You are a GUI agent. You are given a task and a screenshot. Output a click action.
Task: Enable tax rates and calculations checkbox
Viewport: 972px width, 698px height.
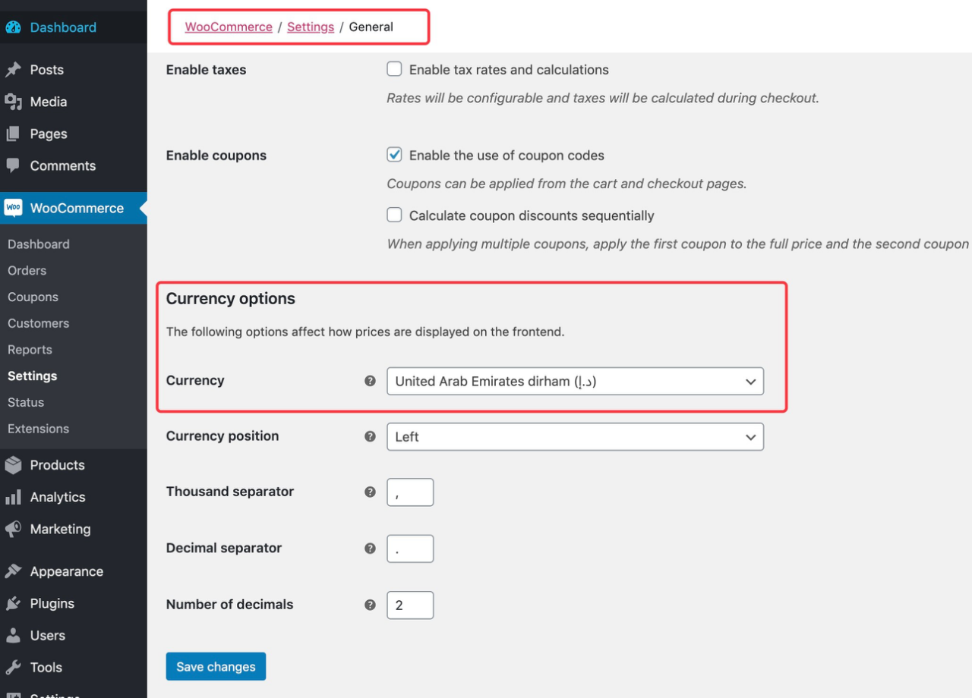[x=394, y=70]
